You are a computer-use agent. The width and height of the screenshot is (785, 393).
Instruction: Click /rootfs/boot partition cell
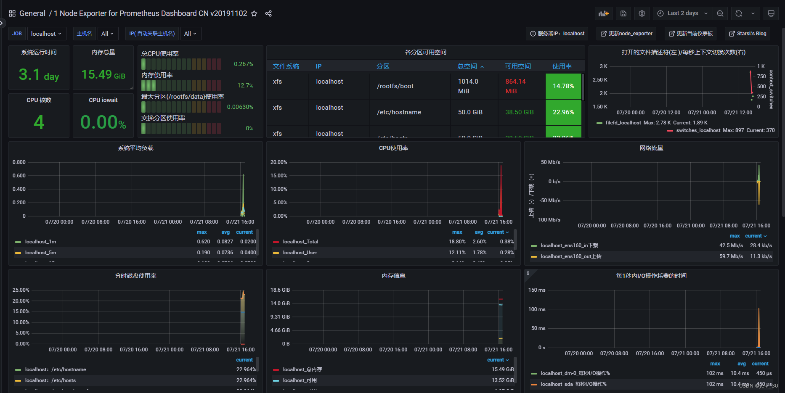click(410, 86)
